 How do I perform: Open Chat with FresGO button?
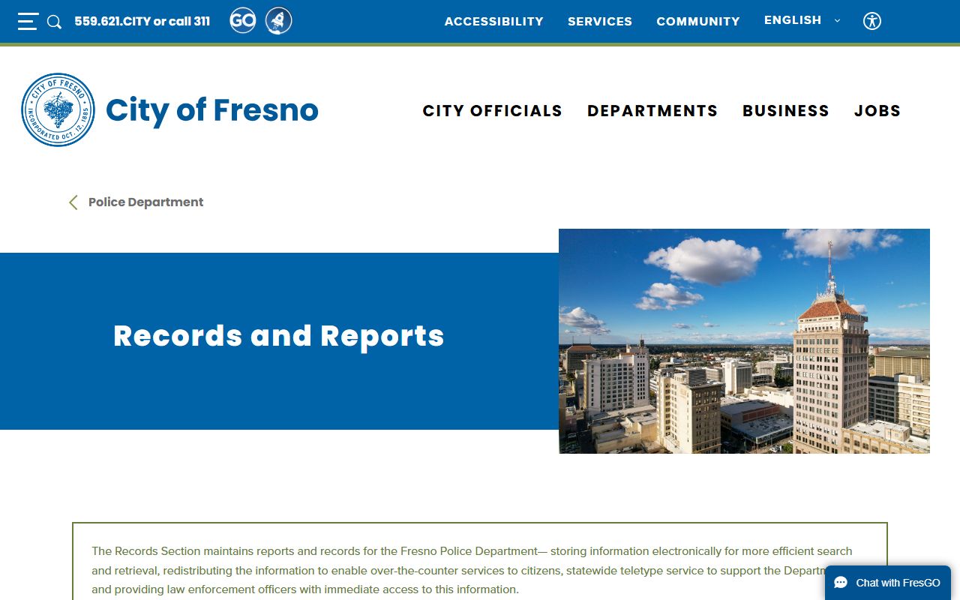point(888,583)
